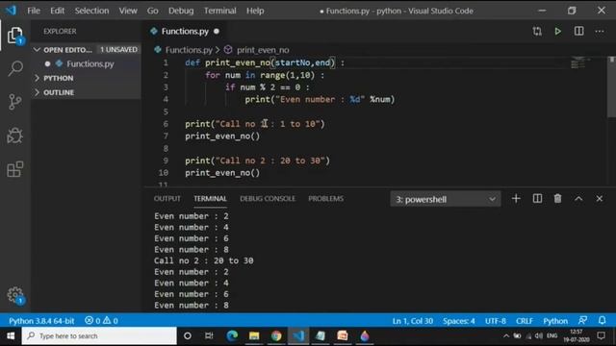Launch Microsoft Edge from taskbar
This screenshot has height=346, width=616.
232,336
